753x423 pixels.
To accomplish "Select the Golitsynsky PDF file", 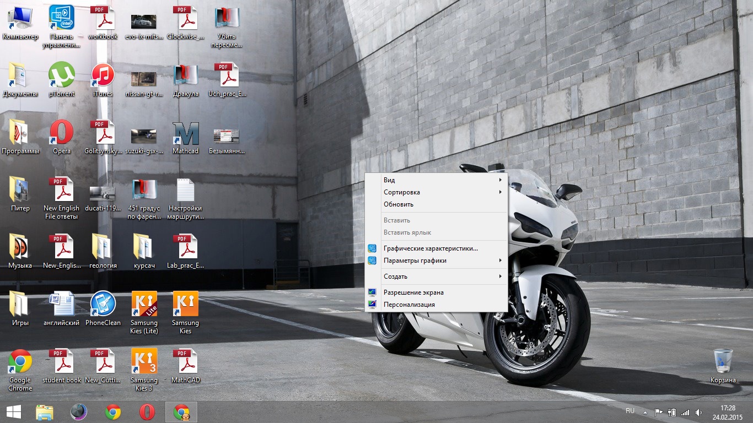I will pyautogui.click(x=103, y=138).
